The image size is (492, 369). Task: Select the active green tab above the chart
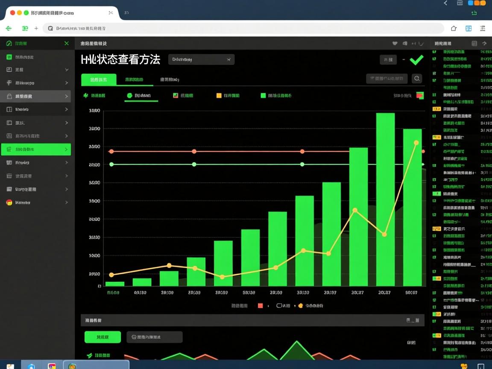(x=99, y=80)
